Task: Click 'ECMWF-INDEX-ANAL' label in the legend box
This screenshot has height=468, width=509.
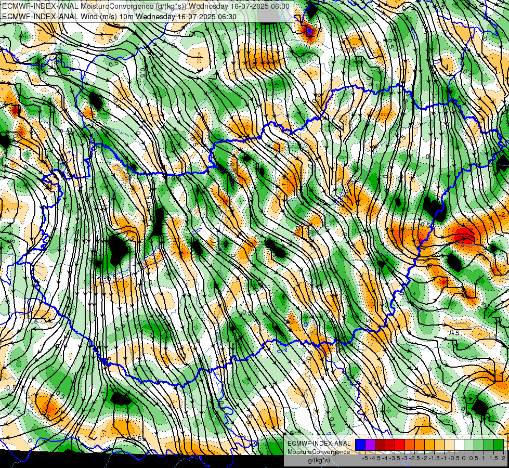Action: 319,444
